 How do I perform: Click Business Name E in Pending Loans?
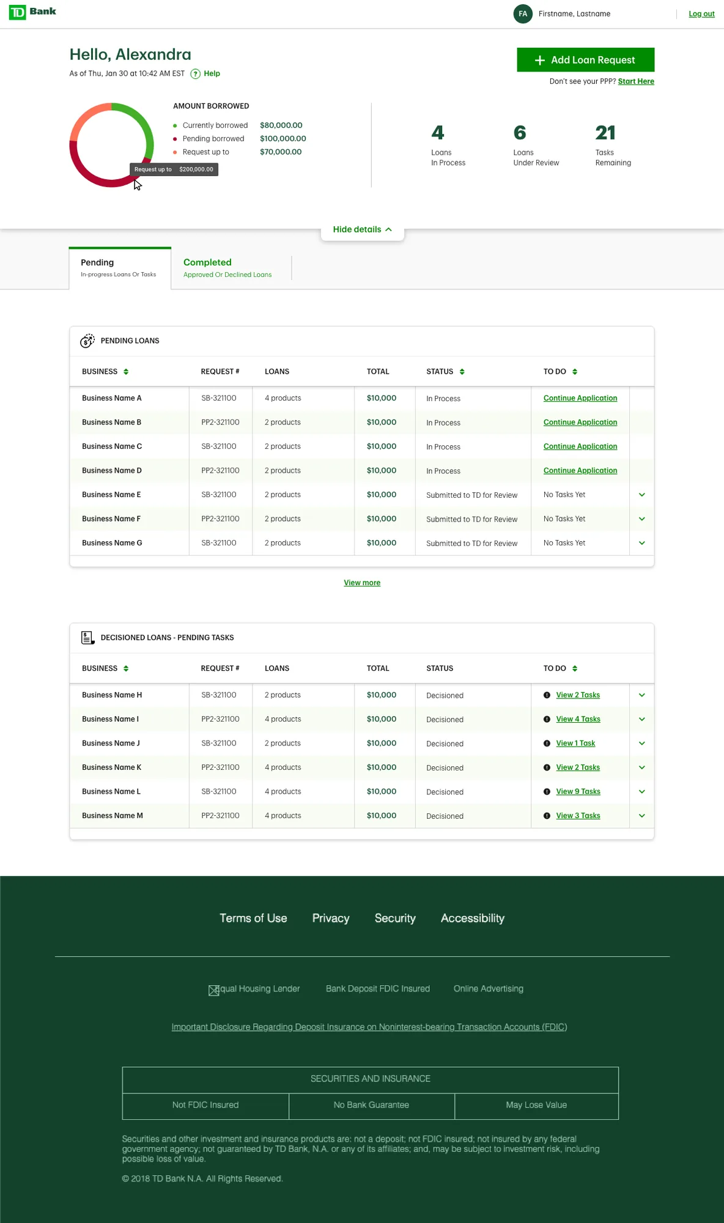111,495
